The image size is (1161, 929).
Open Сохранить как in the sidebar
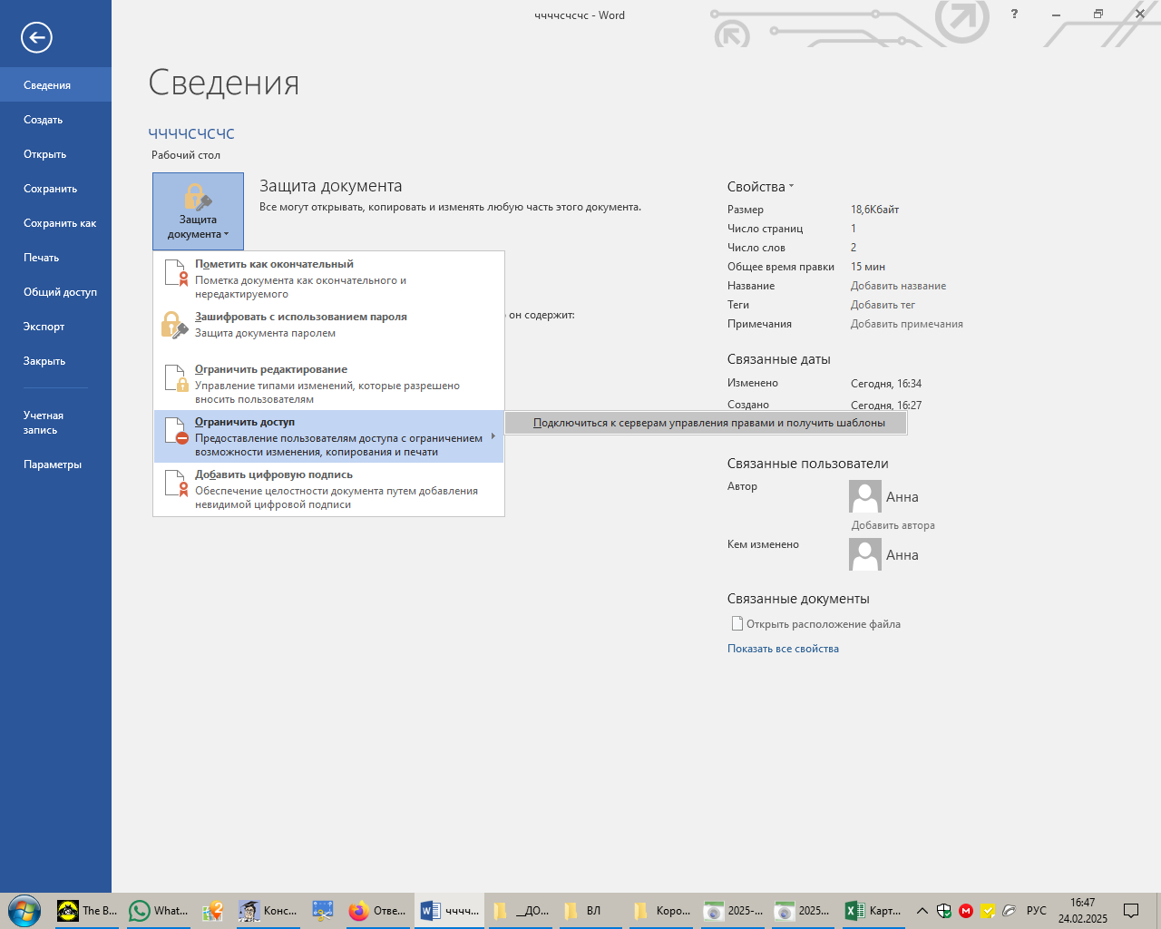(55, 222)
